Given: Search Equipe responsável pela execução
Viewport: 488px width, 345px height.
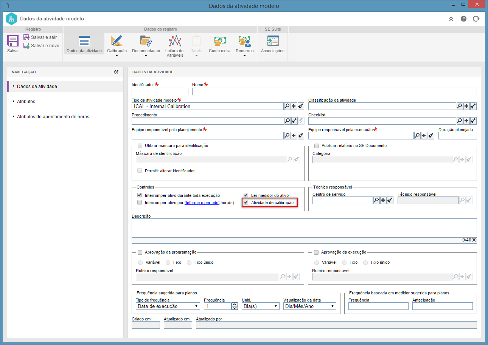Looking at the screenshot, I should (x=417, y=136).
